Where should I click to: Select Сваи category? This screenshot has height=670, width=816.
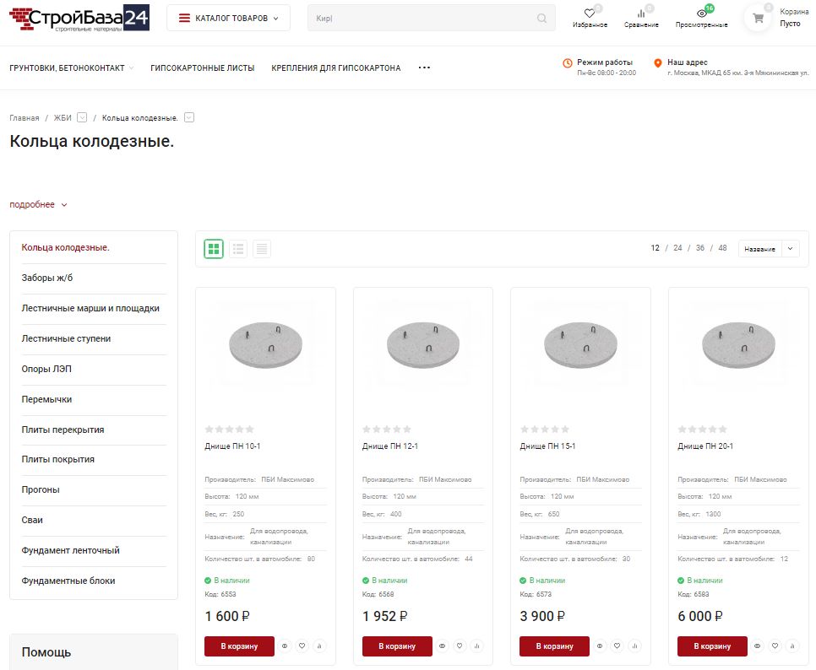[x=32, y=521]
